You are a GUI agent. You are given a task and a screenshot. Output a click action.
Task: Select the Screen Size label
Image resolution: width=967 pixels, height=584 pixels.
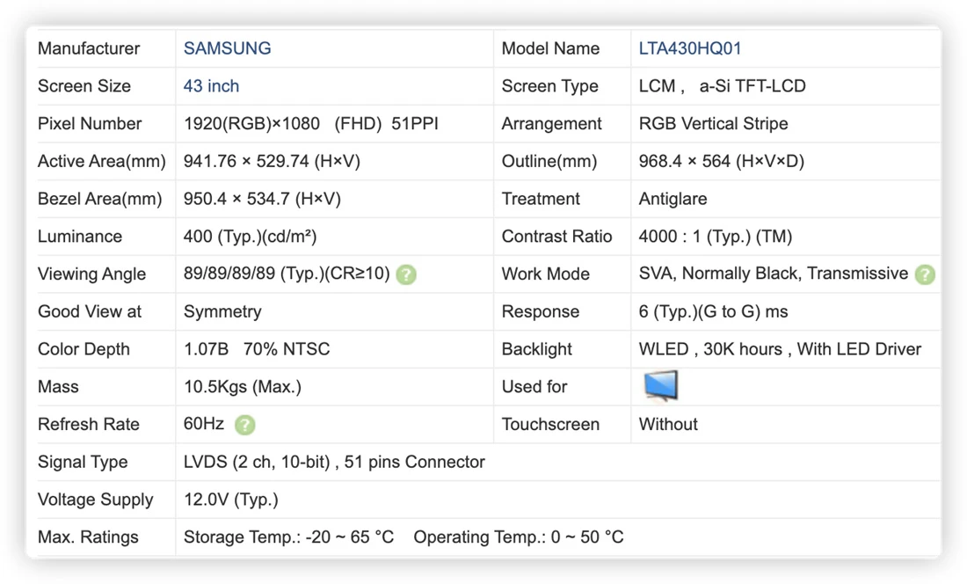(x=84, y=86)
